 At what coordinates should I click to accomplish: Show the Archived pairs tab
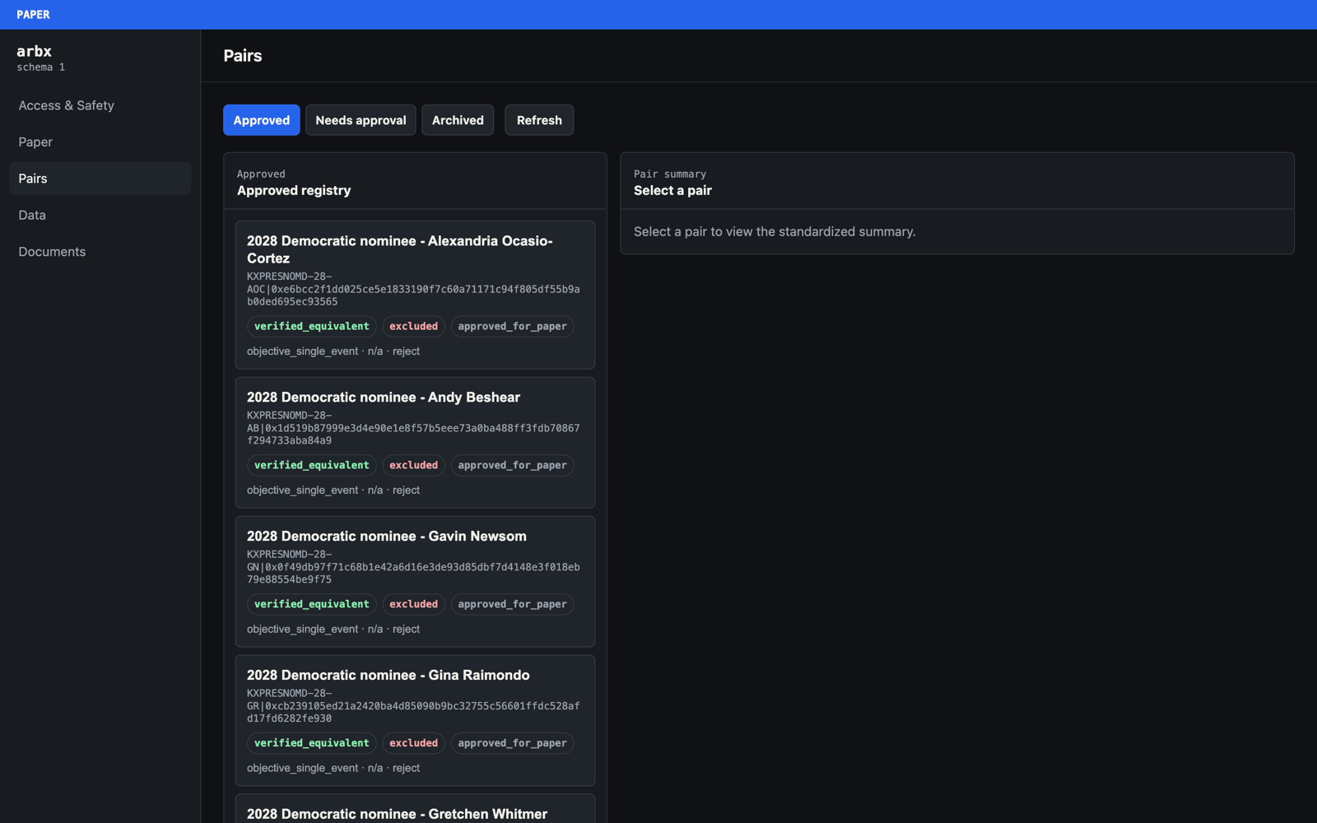pos(458,120)
